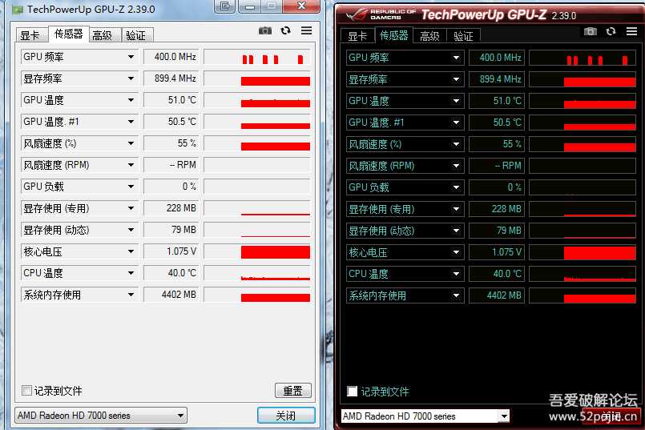Expand GPU 负载 dropdown in ROG-themed window
645x430 pixels.
click(x=456, y=187)
